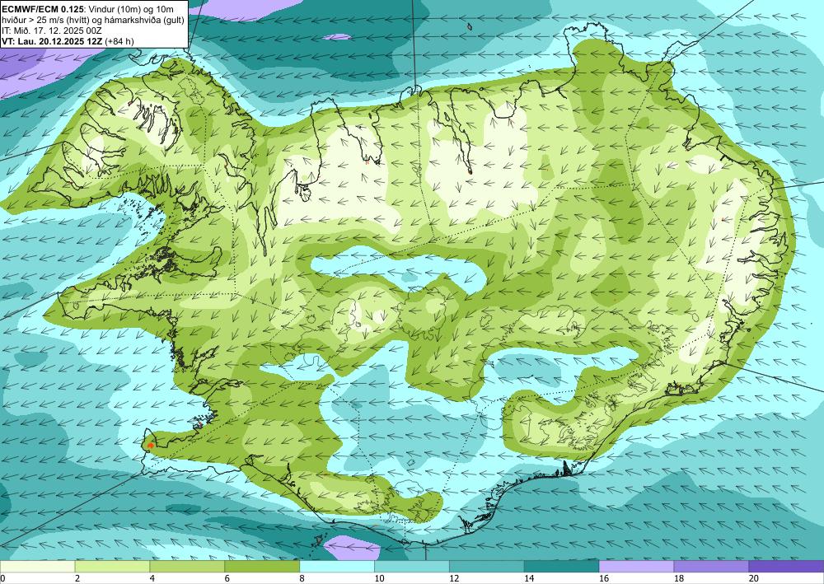Click the pale teal 10–12 m/s legend swatch
824x584 pixels.
[412, 566]
